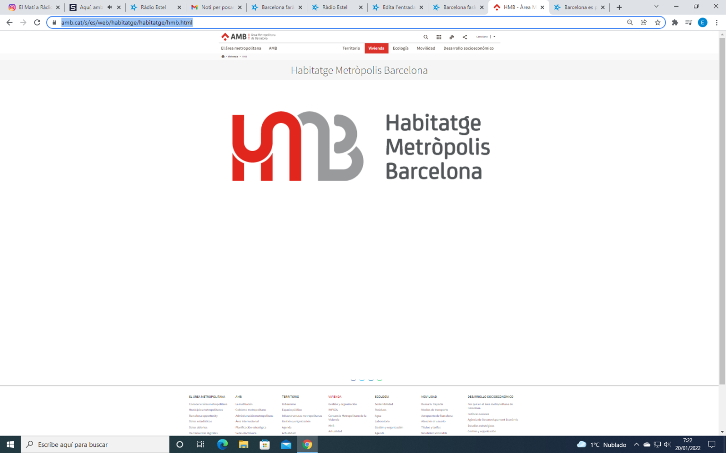Screen dimensions: 726x453
Task: Open footer link 'Barcelona opportunity'
Action: tap(203, 416)
